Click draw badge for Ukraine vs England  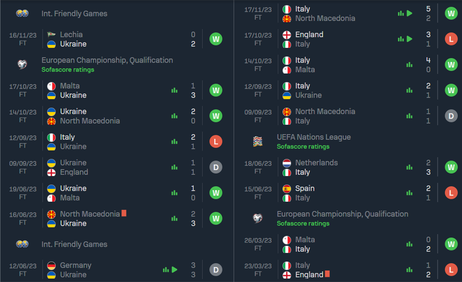click(216, 167)
